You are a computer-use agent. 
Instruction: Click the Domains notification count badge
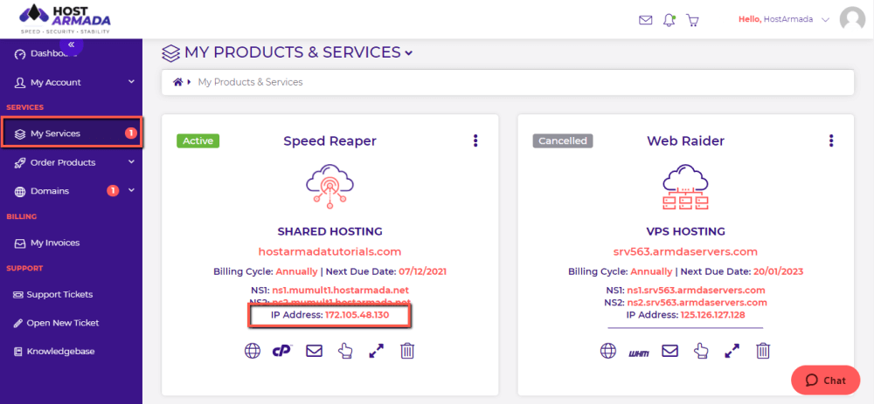click(x=113, y=191)
